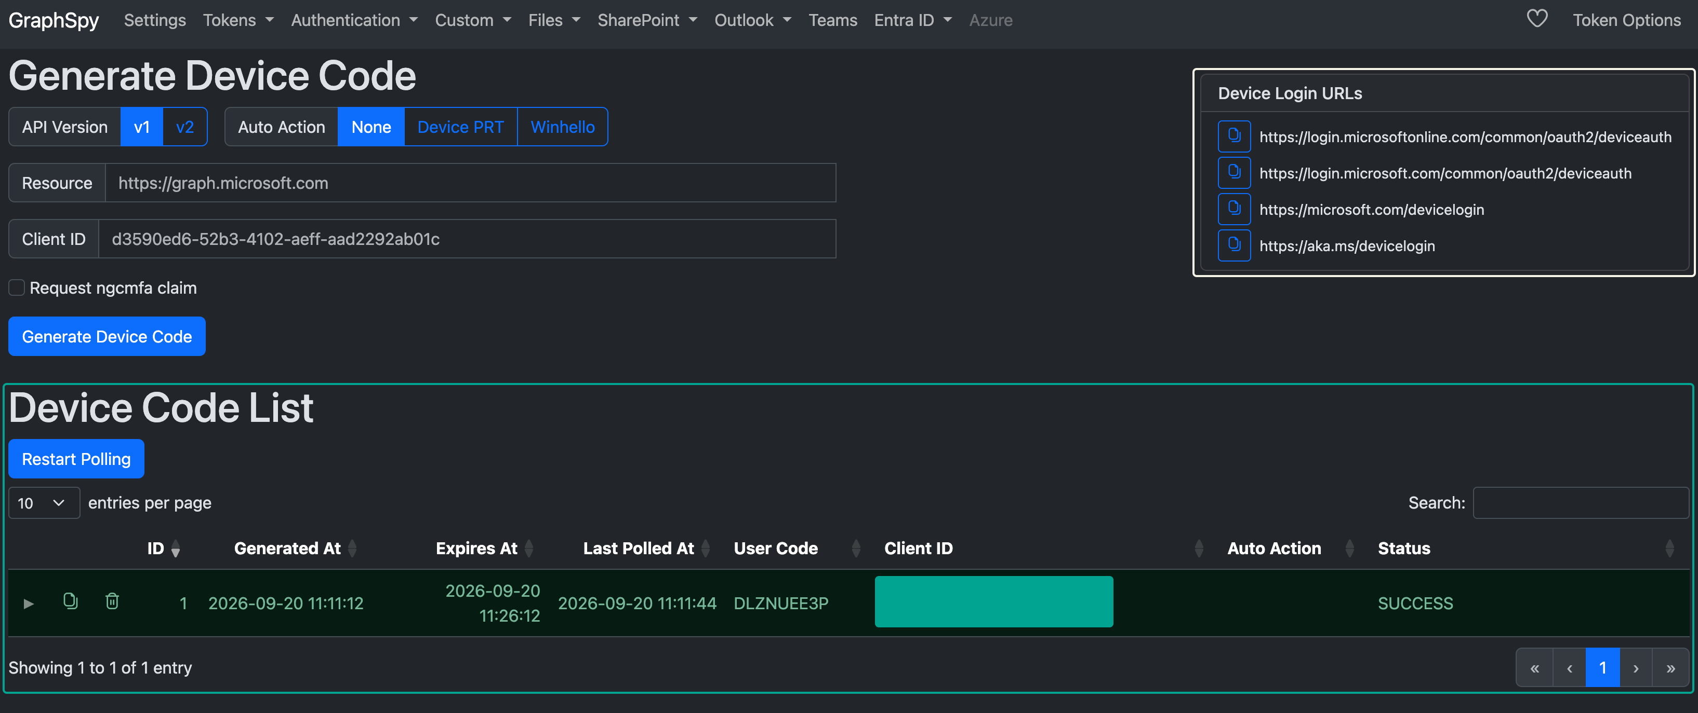Click the GraphSpy brand logo

click(54, 20)
